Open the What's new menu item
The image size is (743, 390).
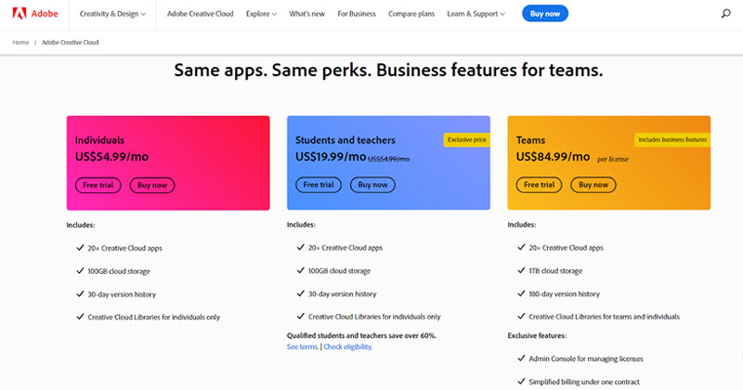(306, 14)
